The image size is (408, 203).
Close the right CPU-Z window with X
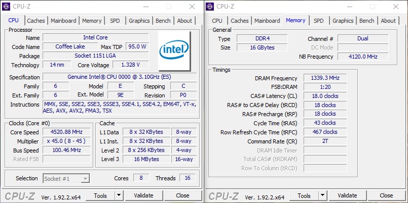coord(396,7)
